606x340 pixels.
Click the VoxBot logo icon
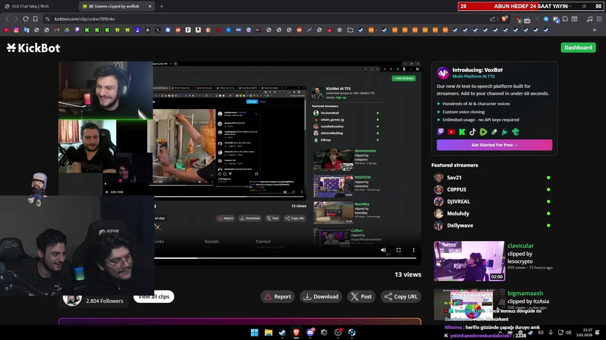pyautogui.click(x=443, y=73)
